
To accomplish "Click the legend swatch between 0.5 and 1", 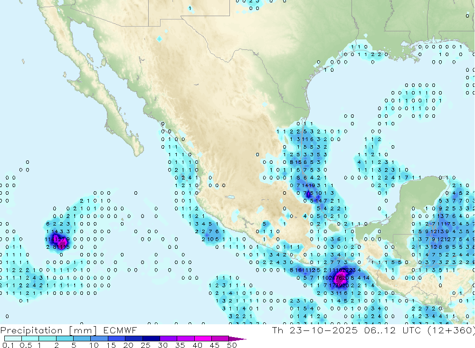I will click(x=30, y=339).
